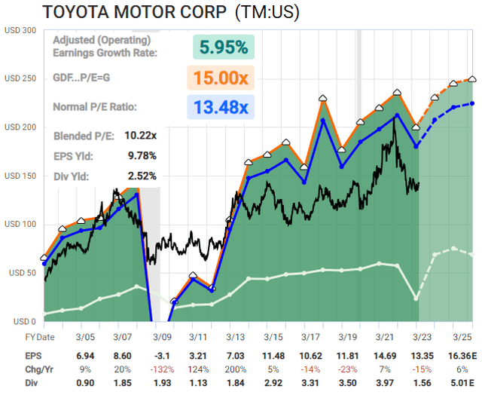Click the blue dot ending the dashed blue line
Image resolution: width=482 pixels, height=395 pixels.
[472, 103]
